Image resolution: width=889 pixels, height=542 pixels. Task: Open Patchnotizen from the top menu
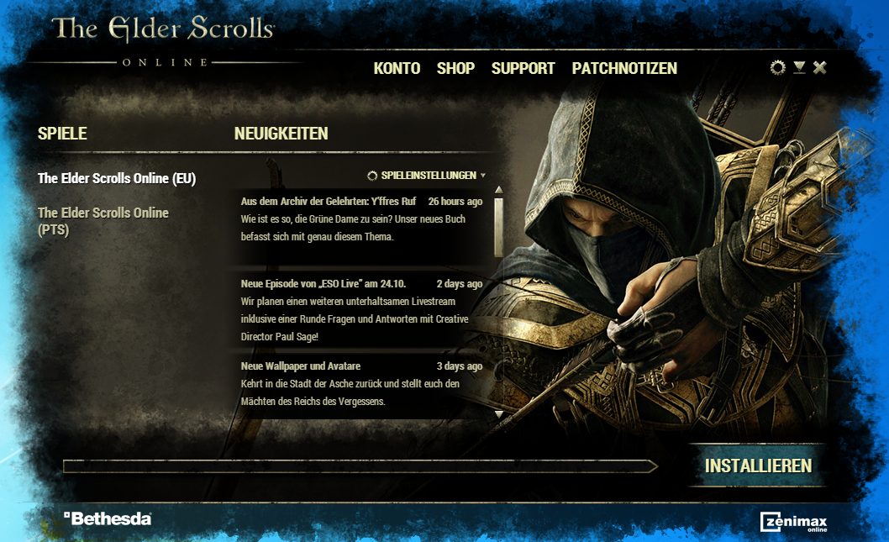[x=624, y=69]
